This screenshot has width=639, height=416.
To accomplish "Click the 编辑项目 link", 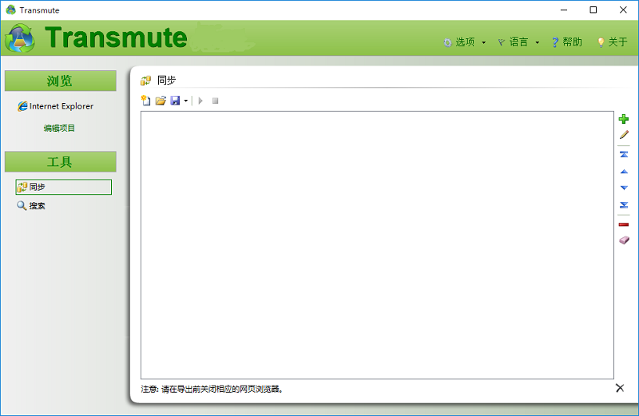I will coord(59,129).
